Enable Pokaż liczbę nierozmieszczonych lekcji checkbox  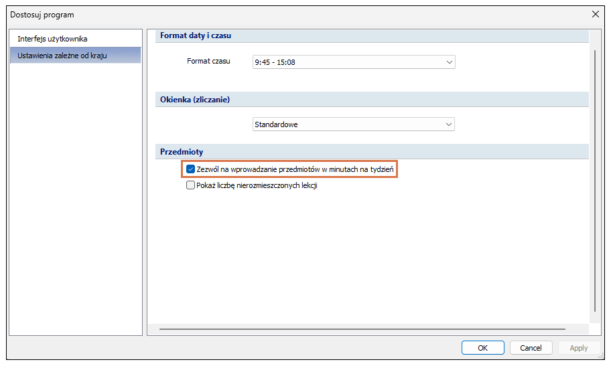coord(190,185)
